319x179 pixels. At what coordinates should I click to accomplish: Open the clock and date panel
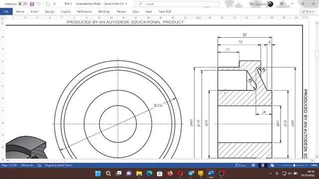[x=308, y=174]
